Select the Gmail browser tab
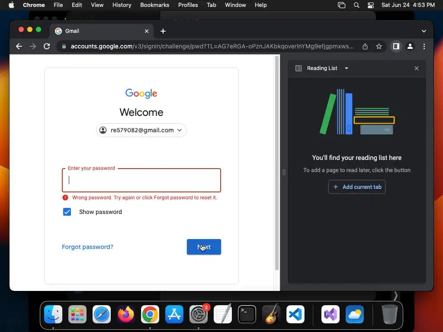Image resolution: width=443 pixels, height=332 pixels. (x=102, y=31)
